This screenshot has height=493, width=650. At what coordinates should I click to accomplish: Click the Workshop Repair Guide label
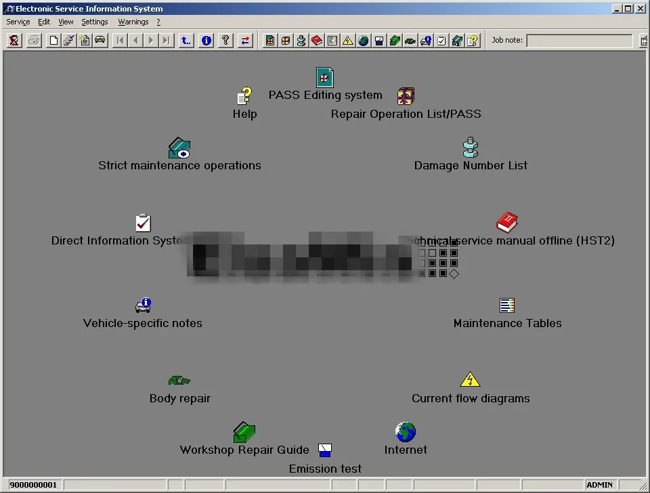click(x=244, y=450)
